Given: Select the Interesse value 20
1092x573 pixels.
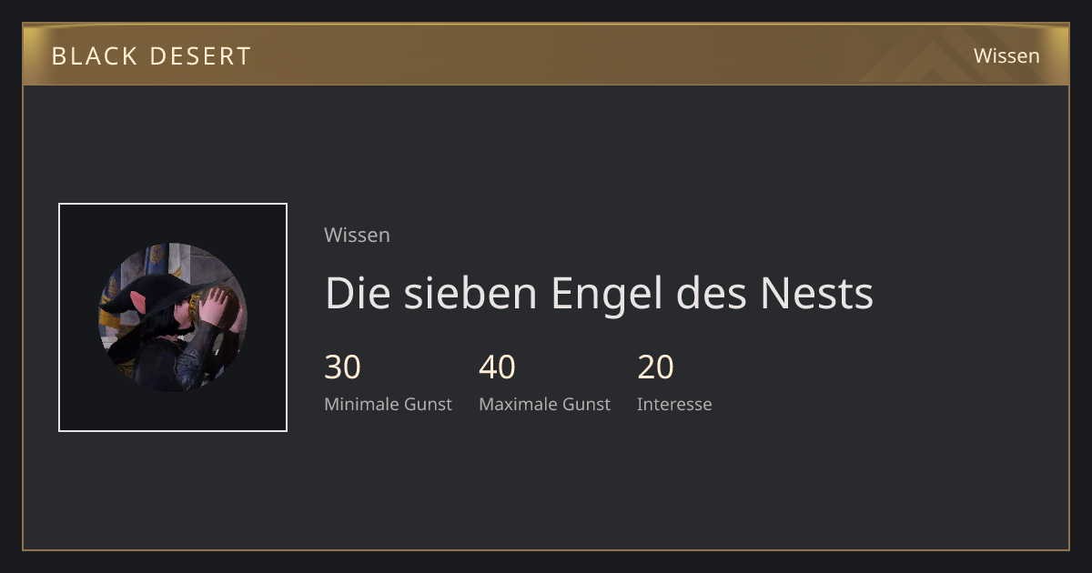Looking at the screenshot, I should 655,367.
